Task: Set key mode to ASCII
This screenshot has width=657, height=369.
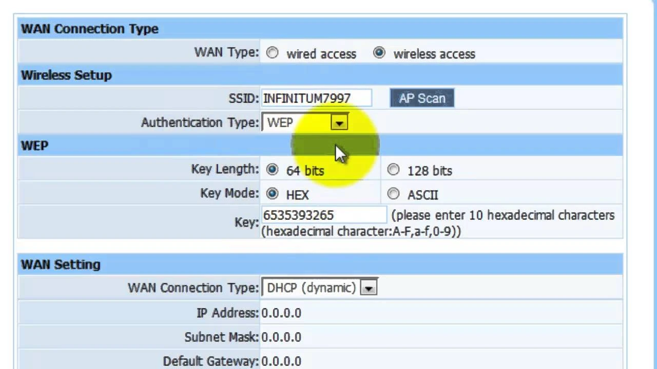Action: 393,194
